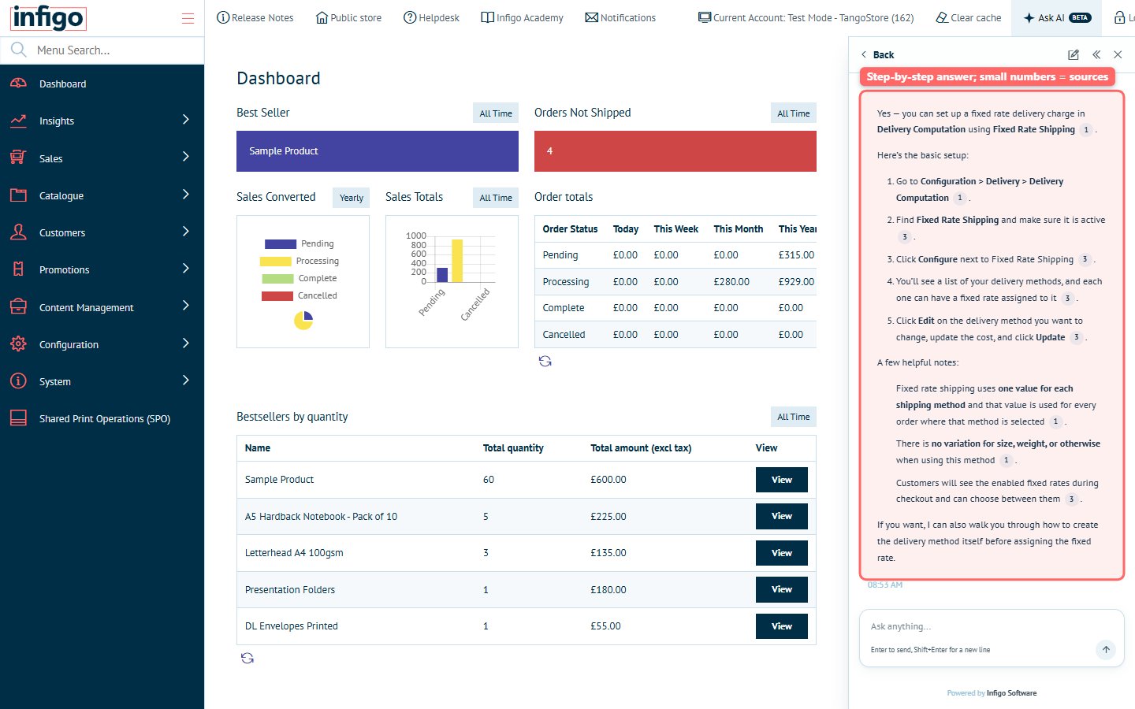Open the Ask AI beta panel tab
This screenshot has height=709, width=1135.
1057,17
